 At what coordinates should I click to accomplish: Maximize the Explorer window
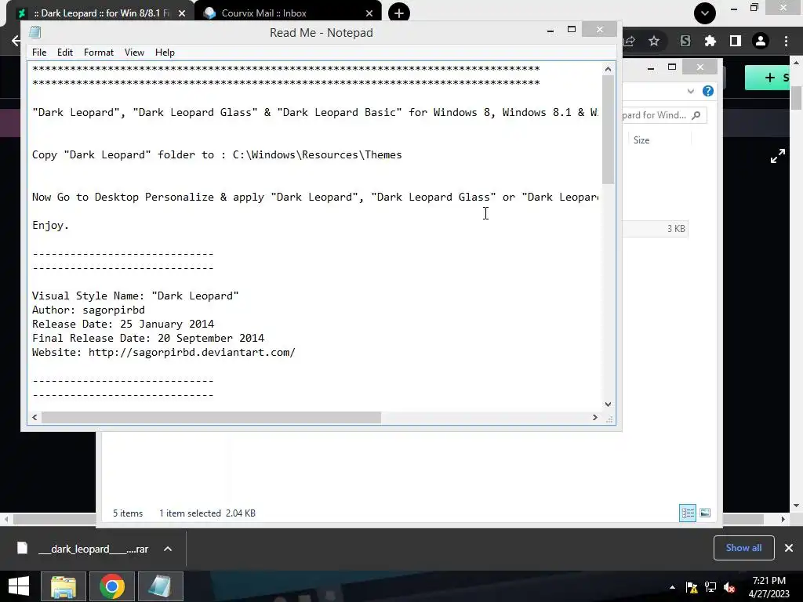click(672, 67)
